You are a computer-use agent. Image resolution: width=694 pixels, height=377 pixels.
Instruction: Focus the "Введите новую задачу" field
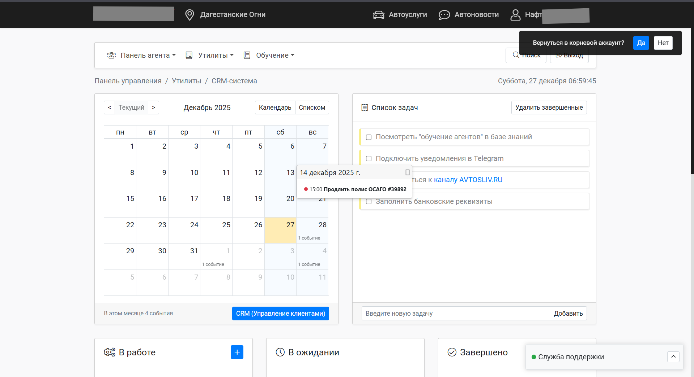point(456,314)
